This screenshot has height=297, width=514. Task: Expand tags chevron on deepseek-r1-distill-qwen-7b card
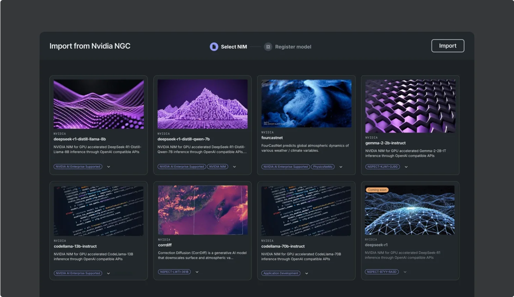click(234, 167)
